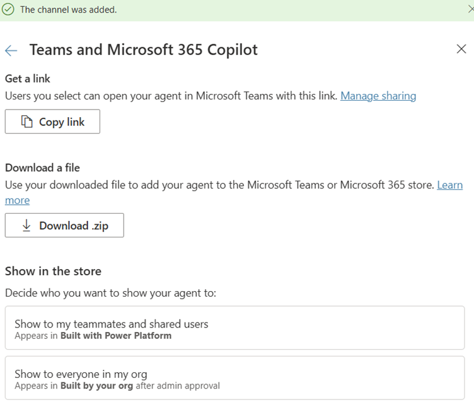
Task: Click the Show in the store heading
Action: click(x=53, y=271)
